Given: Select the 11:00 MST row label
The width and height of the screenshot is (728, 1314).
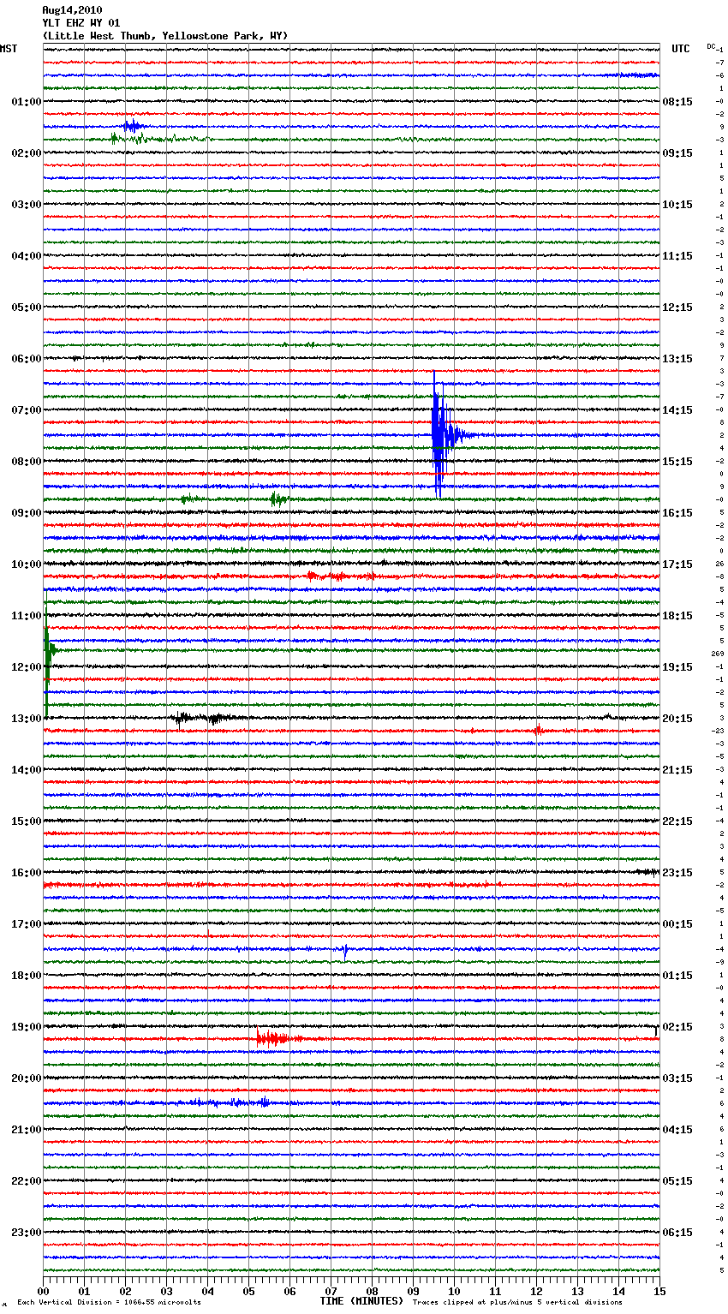Looking at the screenshot, I should 26,616.
